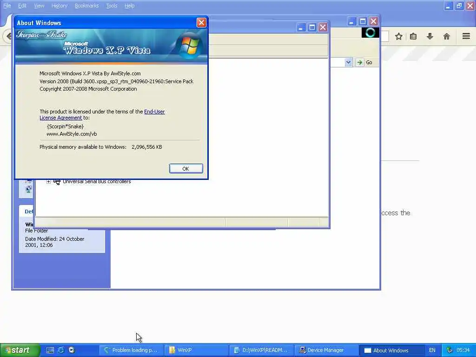Viewport: 476px width, 357px height.
Task: Click system tray icon beside clock
Action: (450, 350)
